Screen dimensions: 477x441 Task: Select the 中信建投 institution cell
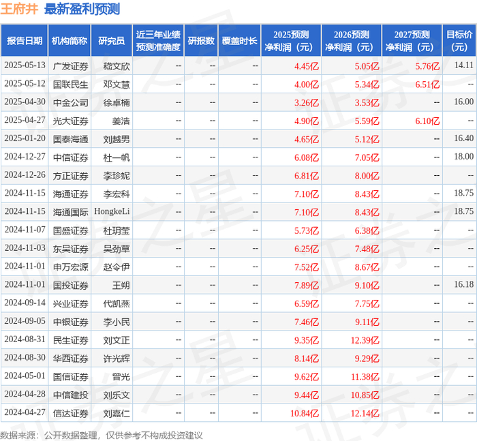[71, 395]
